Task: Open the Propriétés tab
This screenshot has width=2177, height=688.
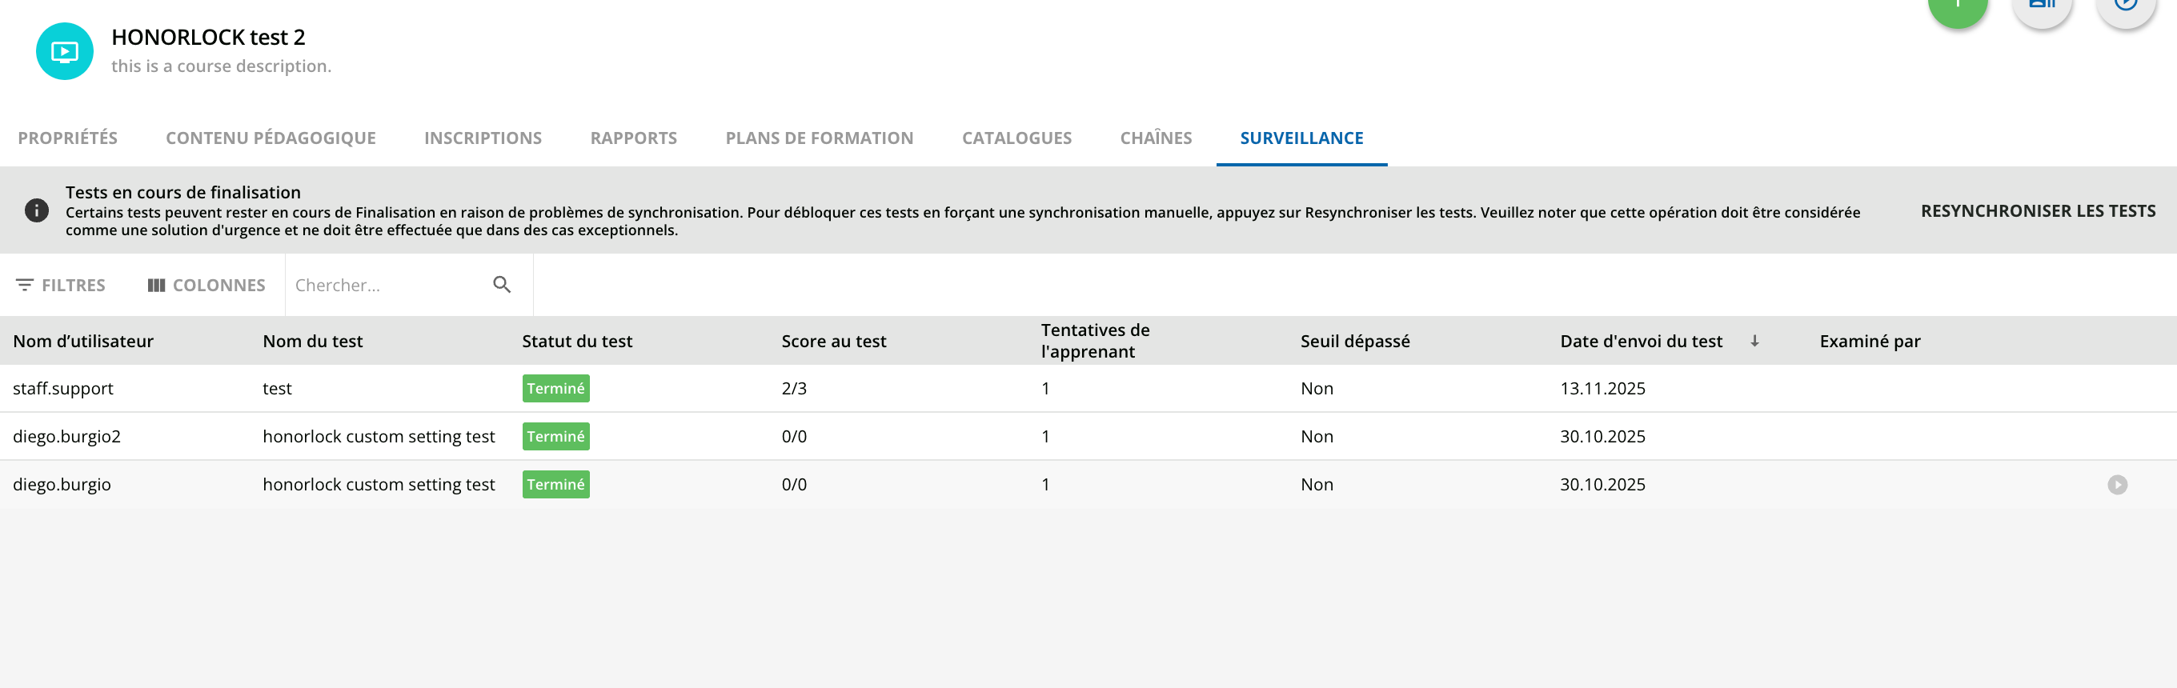Action: pos(67,138)
